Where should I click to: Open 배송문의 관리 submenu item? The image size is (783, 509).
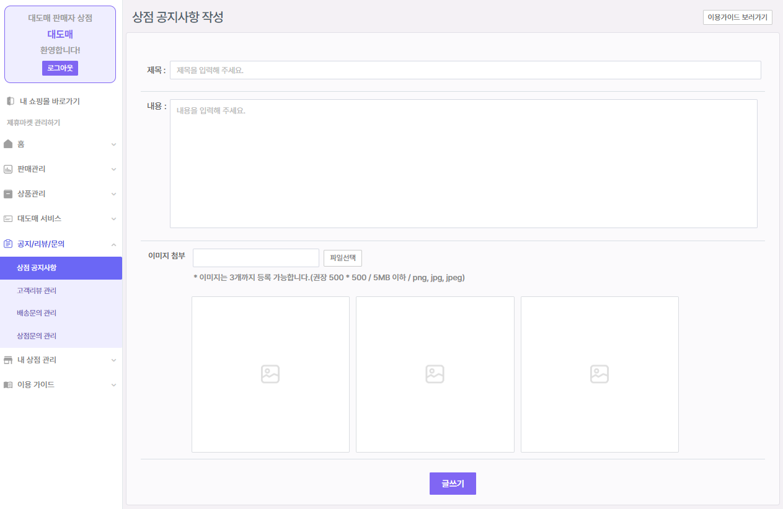[37, 313]
